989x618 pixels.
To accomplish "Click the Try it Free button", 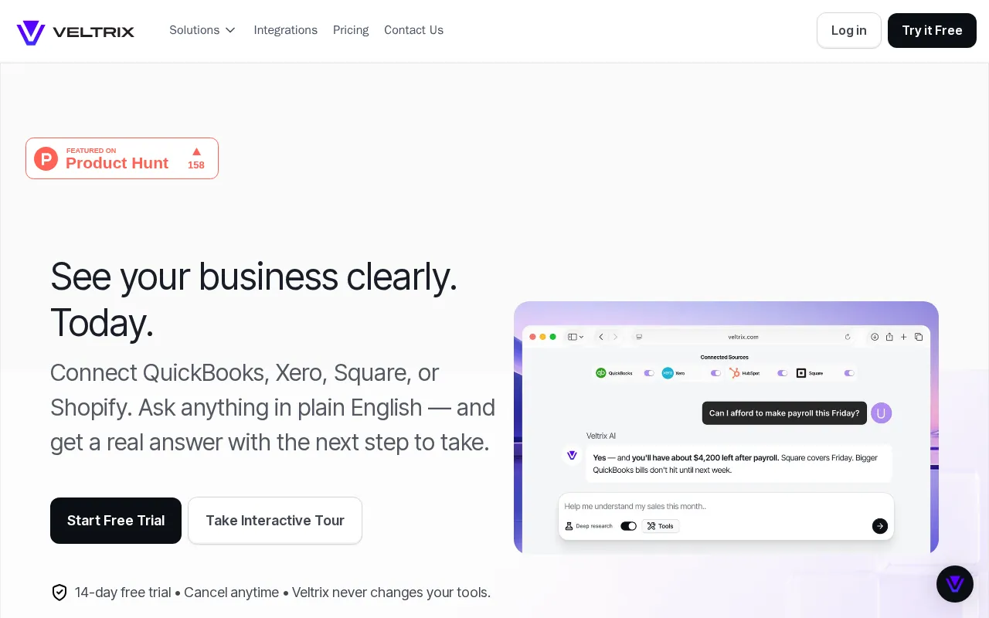I will [x=932, y=30].
